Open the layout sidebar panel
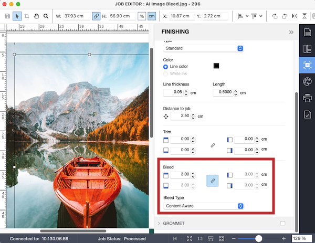 pyautogui.click(x=307, y=49)
